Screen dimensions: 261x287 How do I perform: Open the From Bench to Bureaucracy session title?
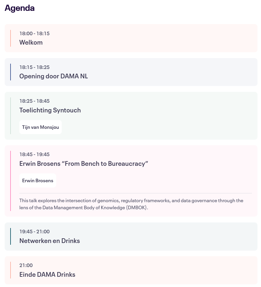(84, 164)
